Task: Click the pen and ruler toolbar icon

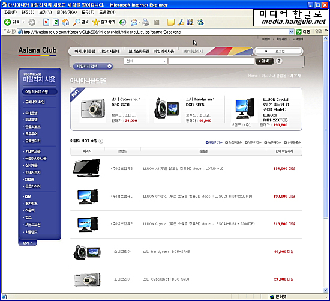Action: (x=181, y=22)
